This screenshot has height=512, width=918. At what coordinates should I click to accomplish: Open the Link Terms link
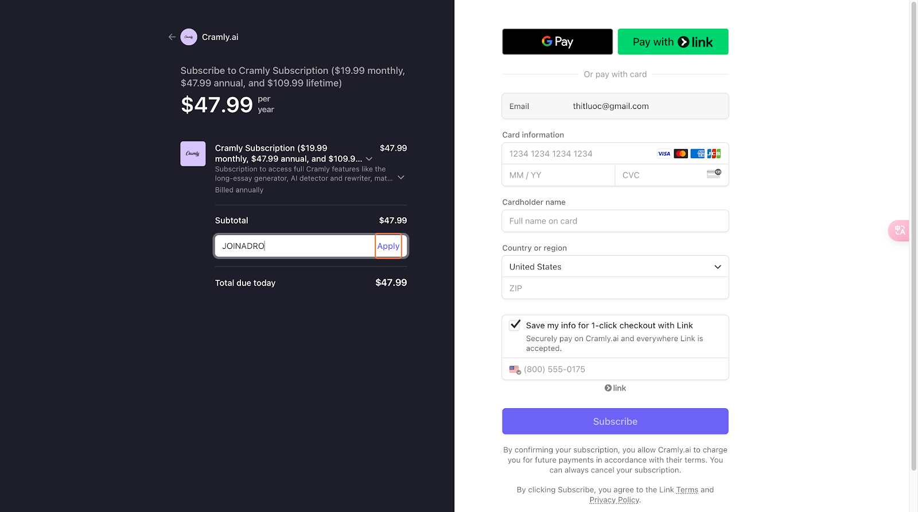(687, 490)
